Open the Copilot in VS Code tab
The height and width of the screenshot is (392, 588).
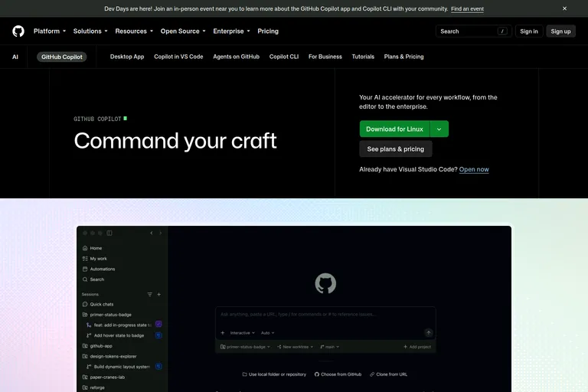coord(178,57)
